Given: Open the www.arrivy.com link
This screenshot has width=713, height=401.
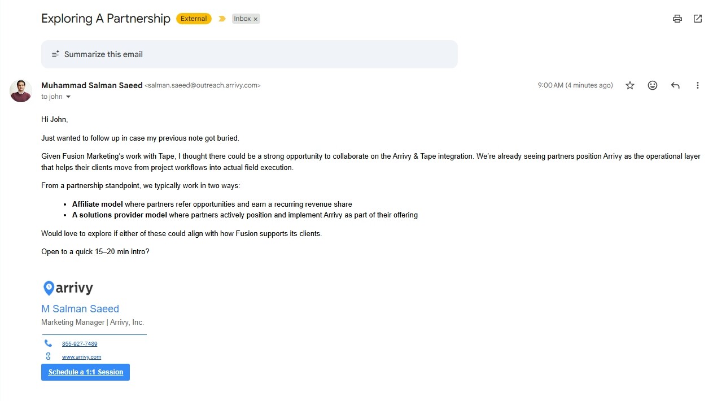Looking at the screenshot, I should (81, 357).
